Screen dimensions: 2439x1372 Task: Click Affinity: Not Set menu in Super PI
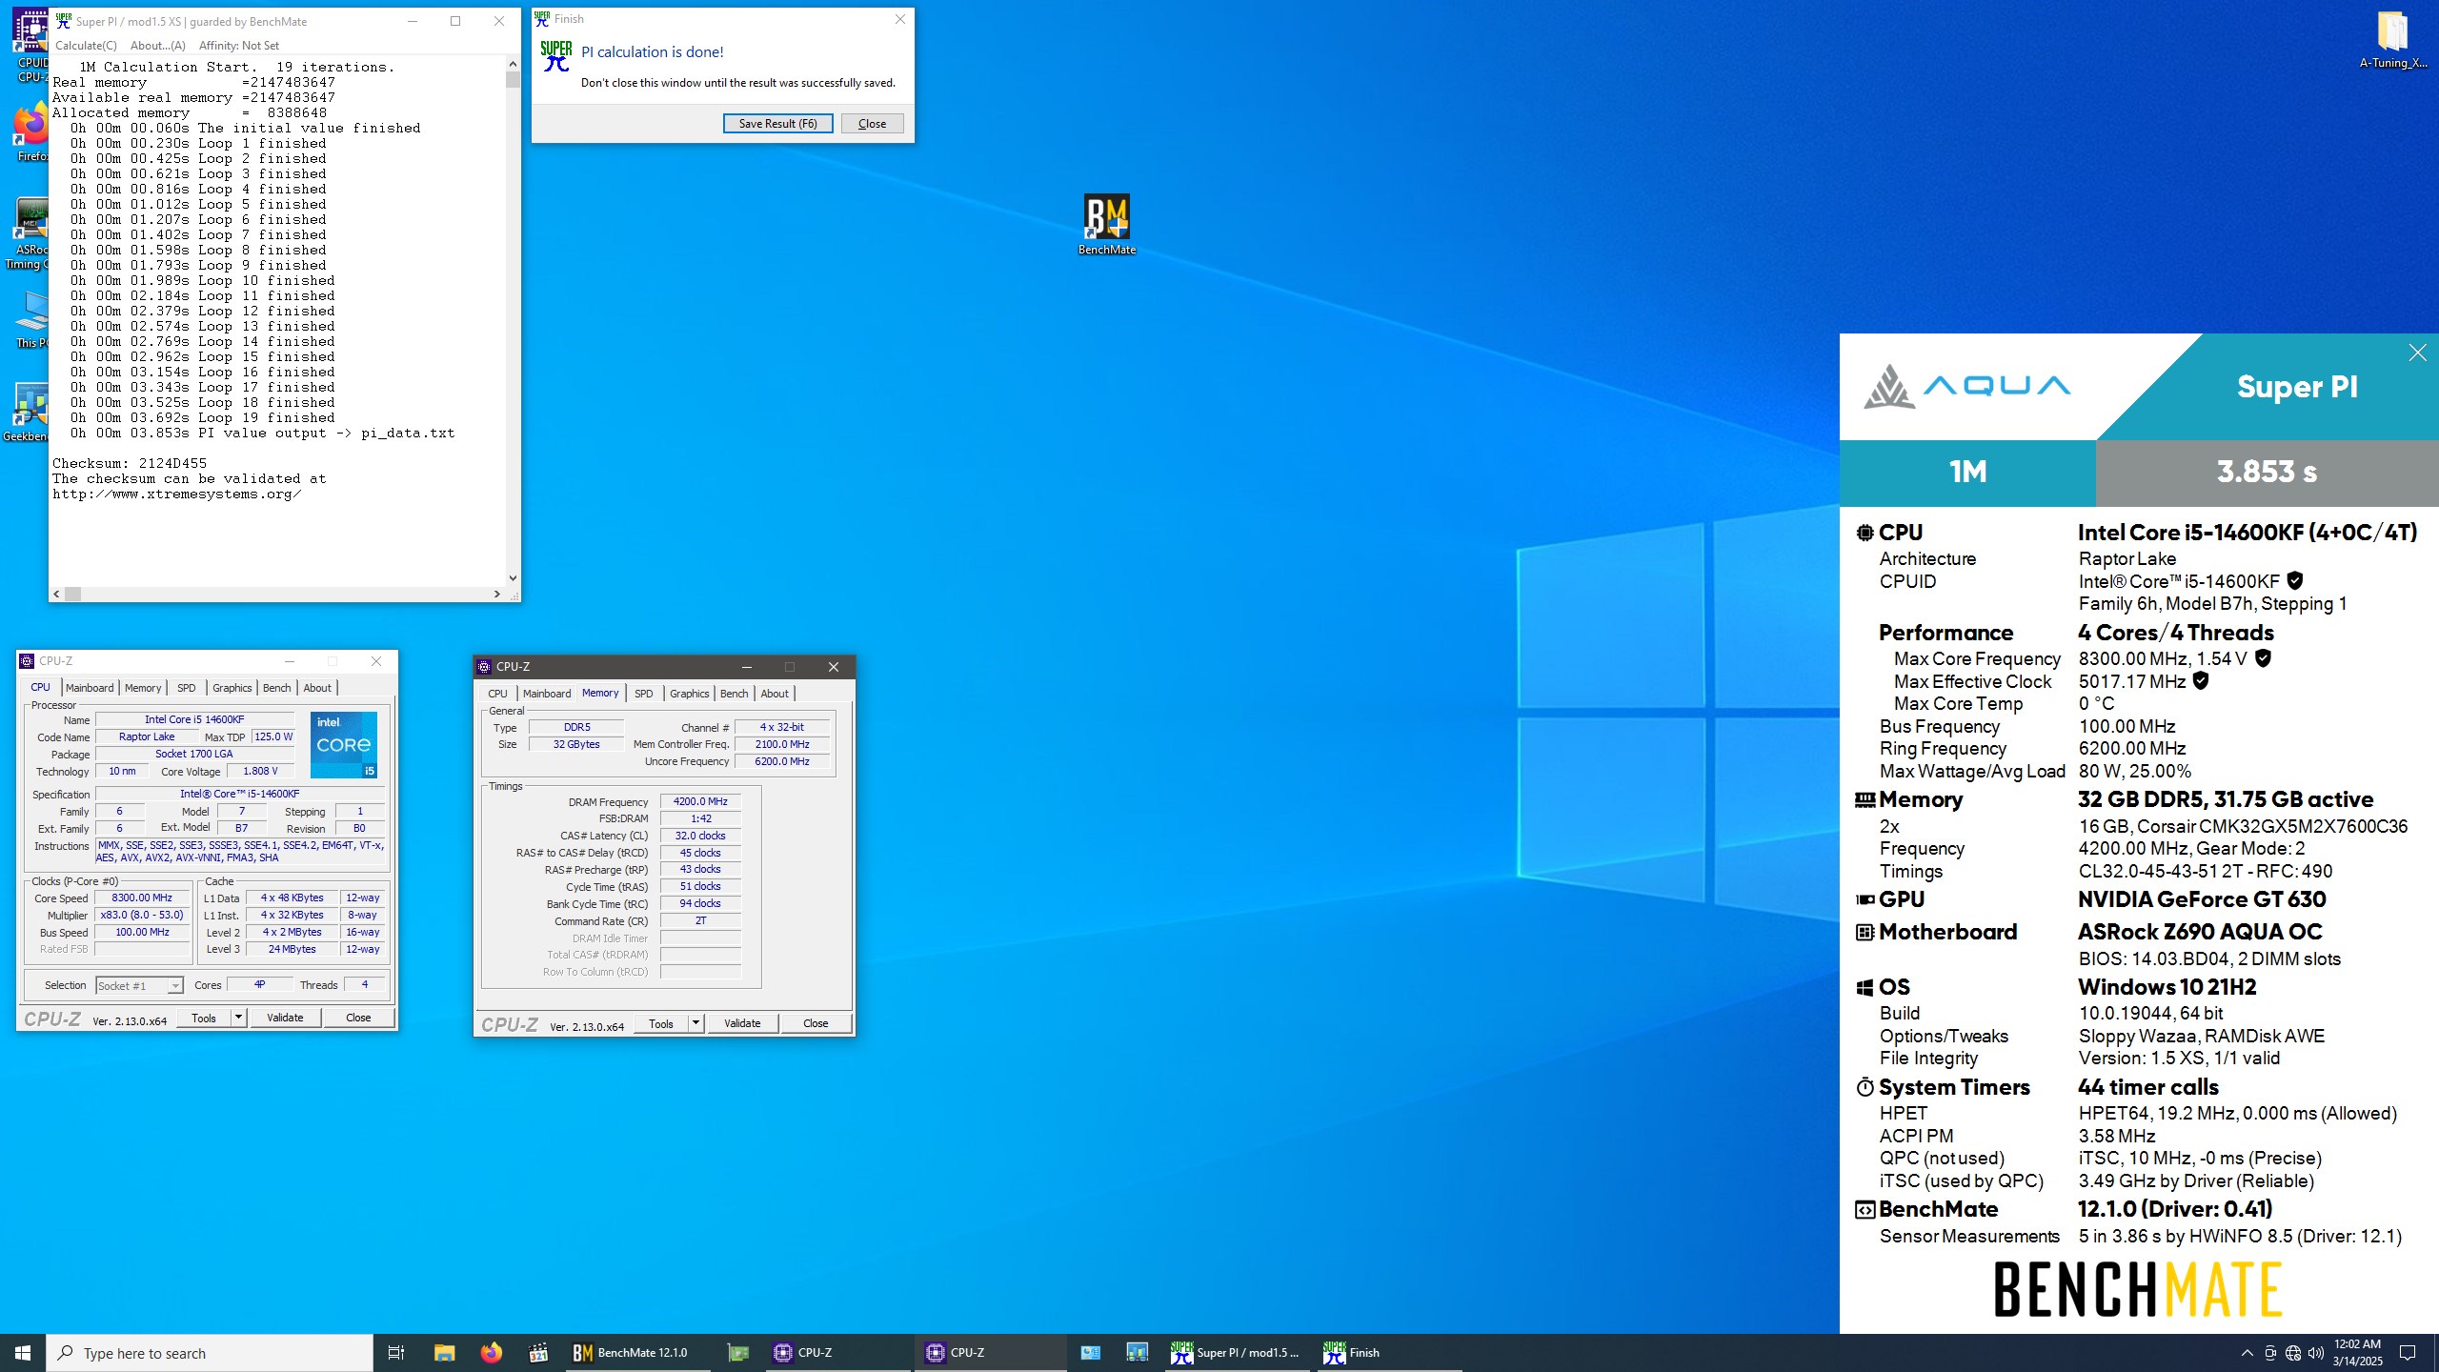tap(238, 46)
